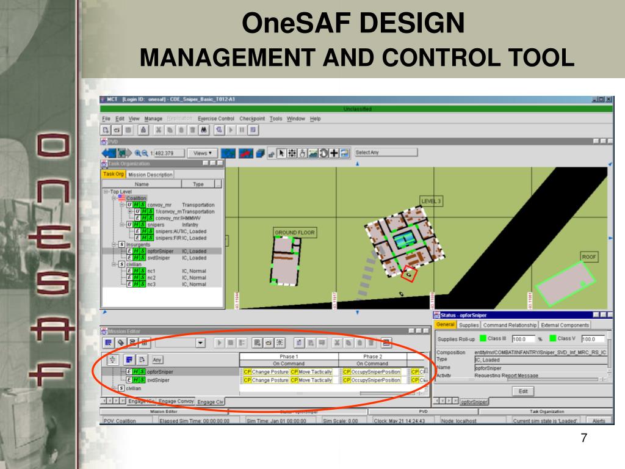Screen dimensions: 625x469
Task: Click the grid table icon in Mission Editor toolbar
Action: [x=144, y=343]
